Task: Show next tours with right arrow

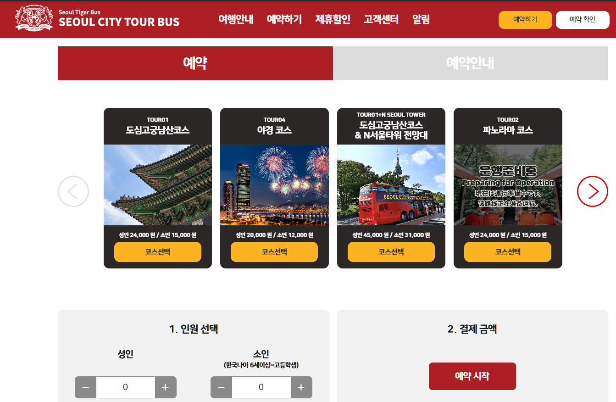Action: (x=593, y=191)
